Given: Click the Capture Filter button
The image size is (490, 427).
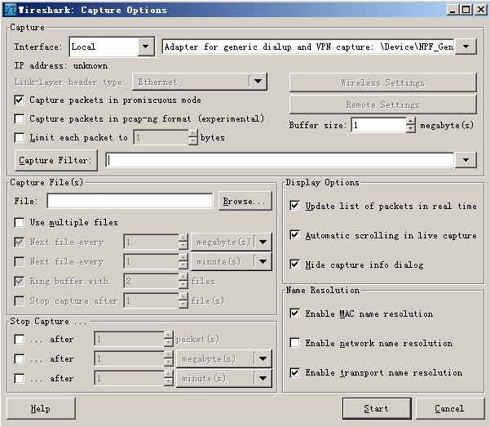Looking at the screenshot, I should (x=56, y=160).
